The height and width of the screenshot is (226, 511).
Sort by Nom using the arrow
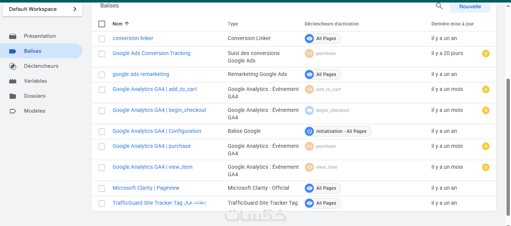(127, 24)
